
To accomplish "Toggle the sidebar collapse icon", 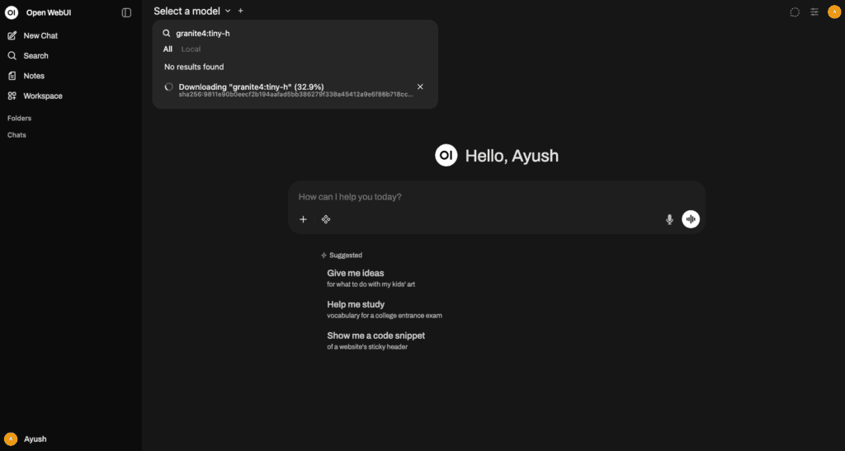I will click(126, 12).
